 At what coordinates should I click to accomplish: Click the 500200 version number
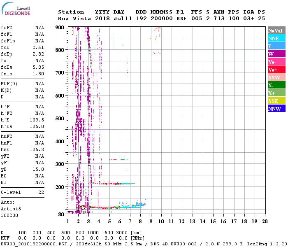[9, 215]
